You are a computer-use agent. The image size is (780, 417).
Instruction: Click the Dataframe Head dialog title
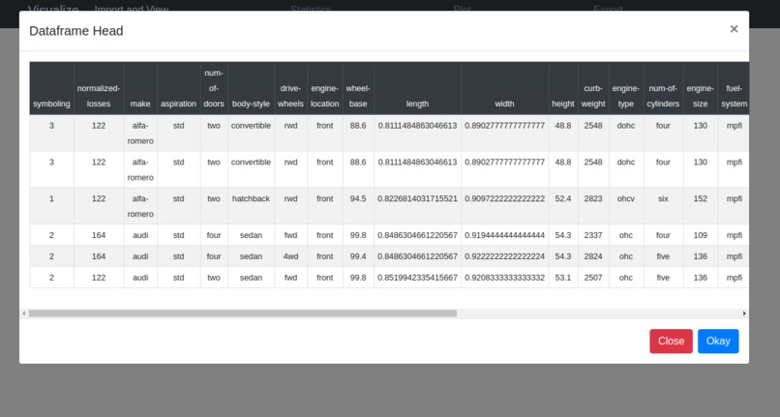click(x=76, y=31)
